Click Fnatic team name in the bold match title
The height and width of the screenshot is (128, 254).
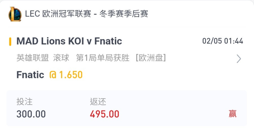pos(108,41)
